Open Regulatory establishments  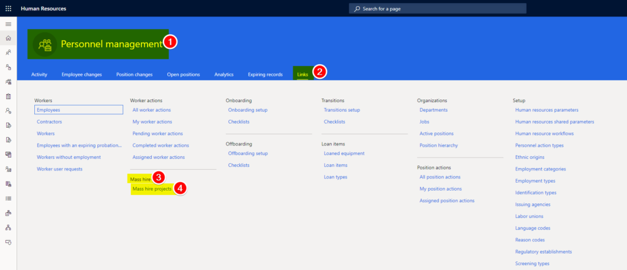click(x=544, y=252)
